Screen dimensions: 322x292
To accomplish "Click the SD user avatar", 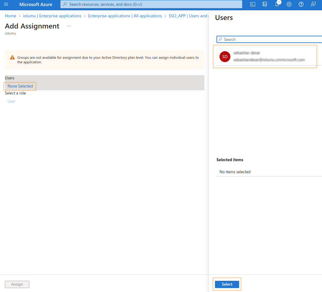I will 225,57.
